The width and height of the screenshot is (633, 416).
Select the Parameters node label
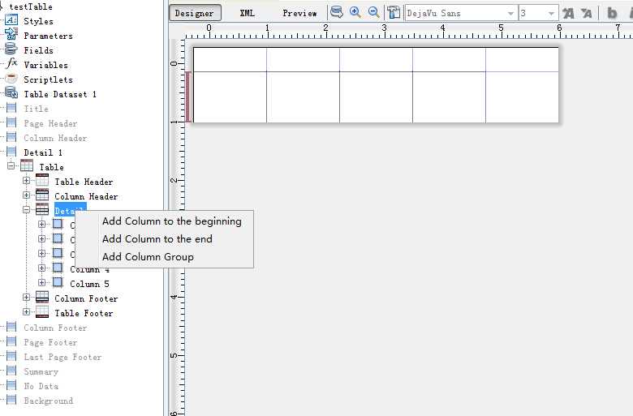point(48,36)
